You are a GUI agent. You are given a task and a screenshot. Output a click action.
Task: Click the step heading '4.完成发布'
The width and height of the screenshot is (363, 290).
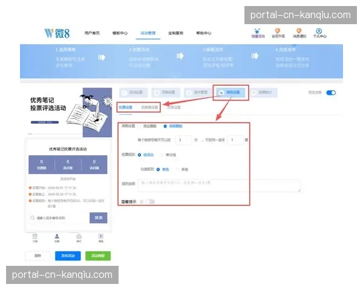(286, 50)
